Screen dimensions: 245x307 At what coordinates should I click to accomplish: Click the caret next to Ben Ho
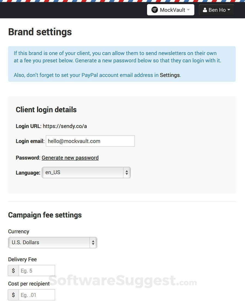229,10
